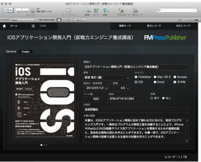Click the Find icon dropdown arrow

pyautogui.click(x=90, y=12)
